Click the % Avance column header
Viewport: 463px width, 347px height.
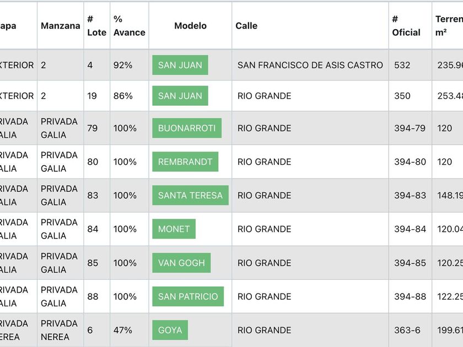[x=129, y=26]
